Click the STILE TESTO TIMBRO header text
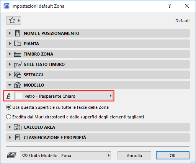 [x=44, y=64]
